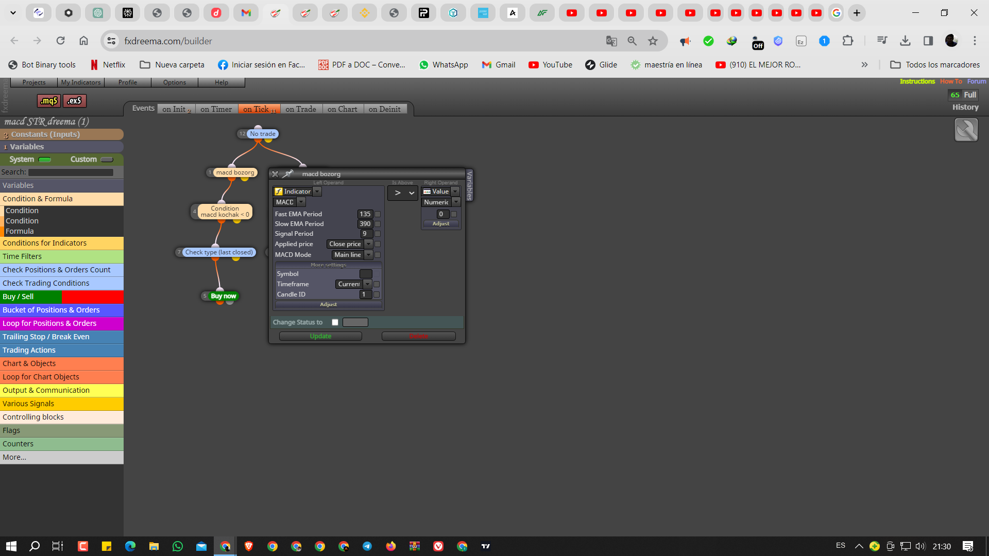Close the macd bozorg dialog with X icon

coord(275,174)
